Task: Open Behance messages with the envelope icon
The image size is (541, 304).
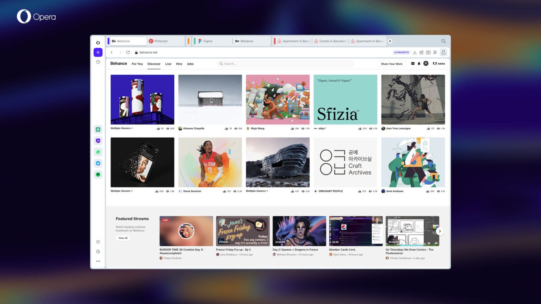Action: pos(412,64)
